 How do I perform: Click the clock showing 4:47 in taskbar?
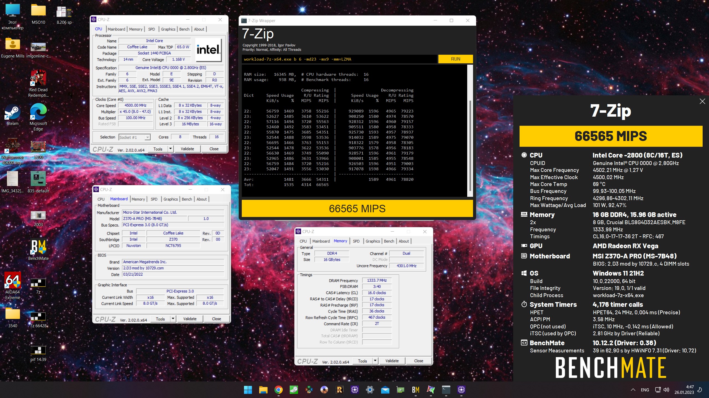684,389
